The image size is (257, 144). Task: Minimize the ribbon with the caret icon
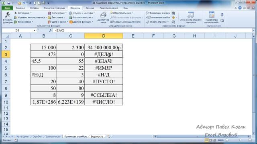(236, 8)
